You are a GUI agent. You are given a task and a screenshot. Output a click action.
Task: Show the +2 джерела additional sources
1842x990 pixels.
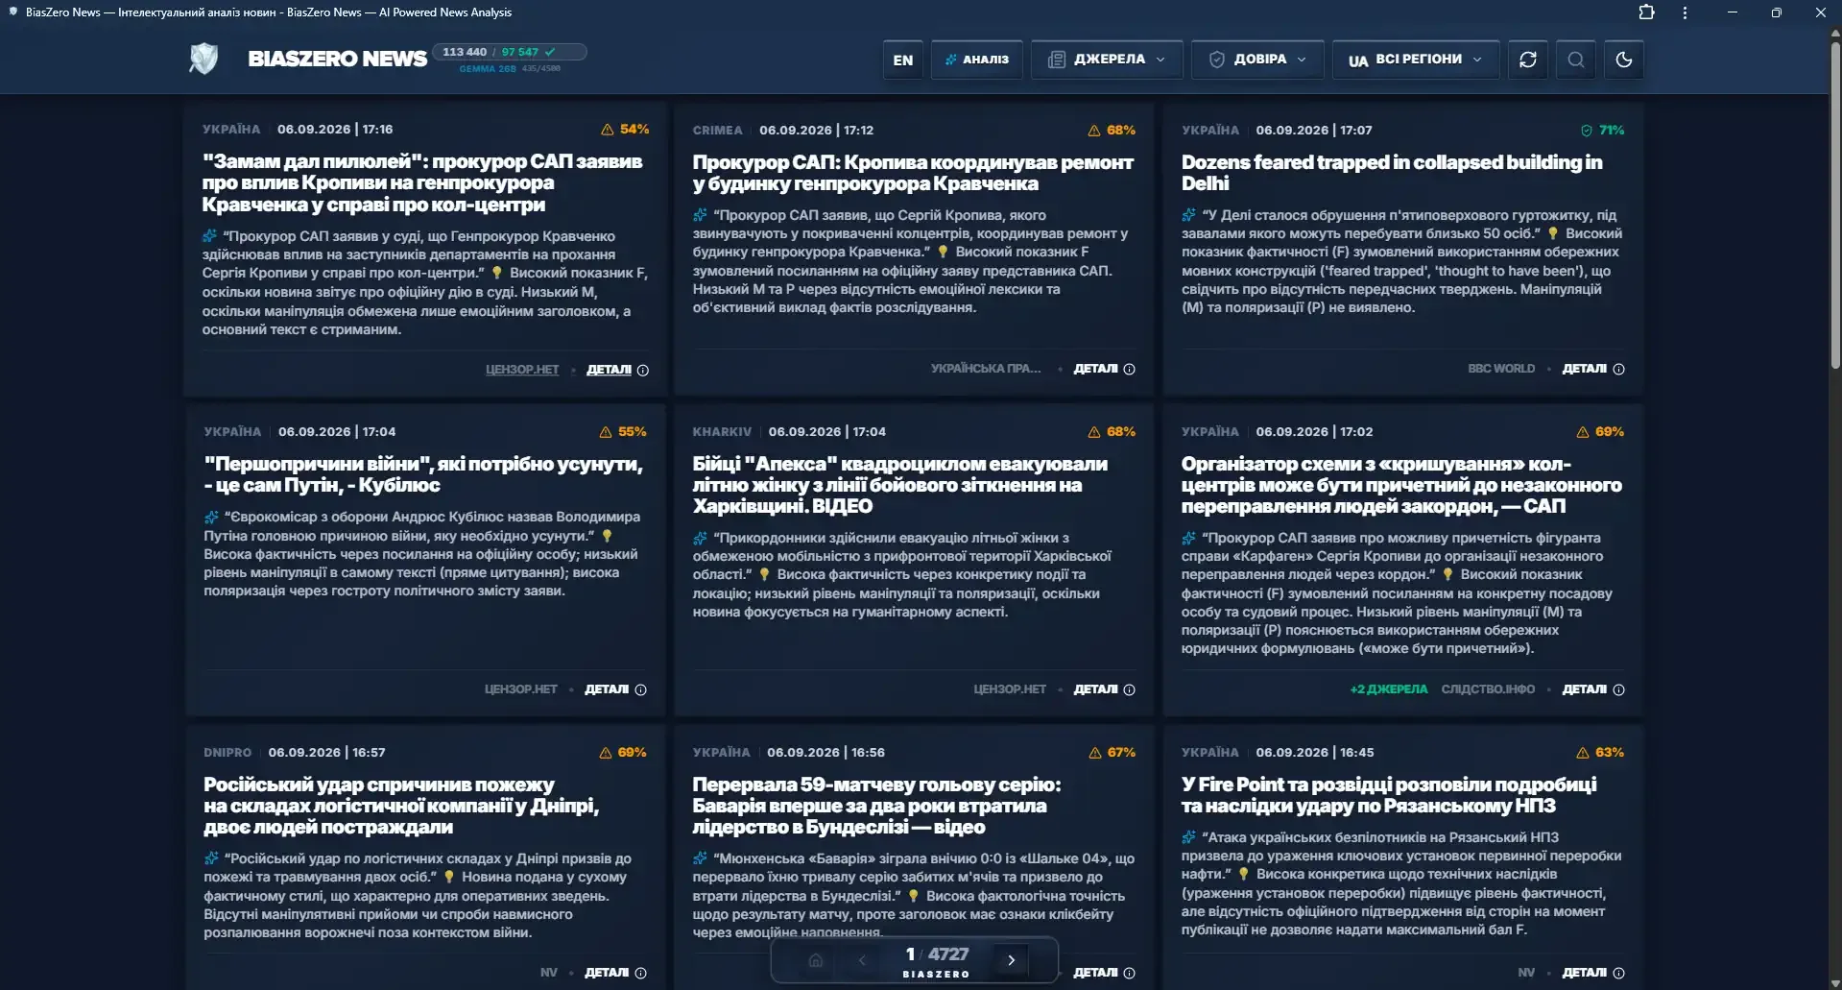(1388, 689)
